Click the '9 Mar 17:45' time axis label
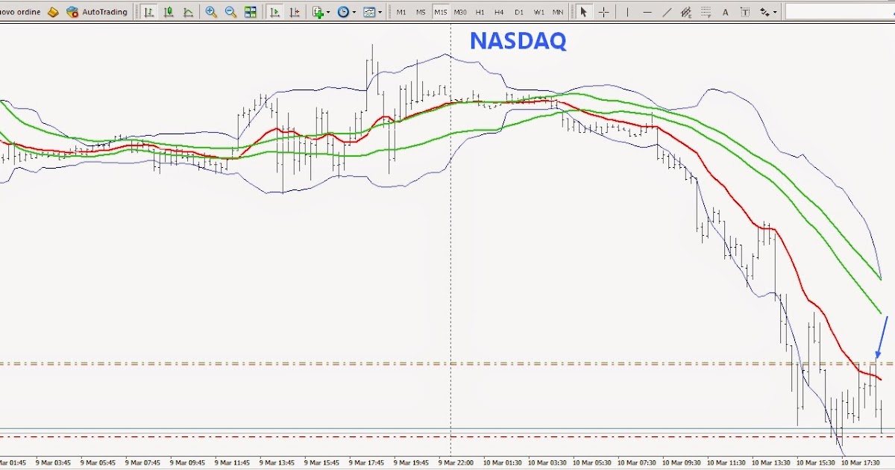Screen dimensions: 895x470 367,463
